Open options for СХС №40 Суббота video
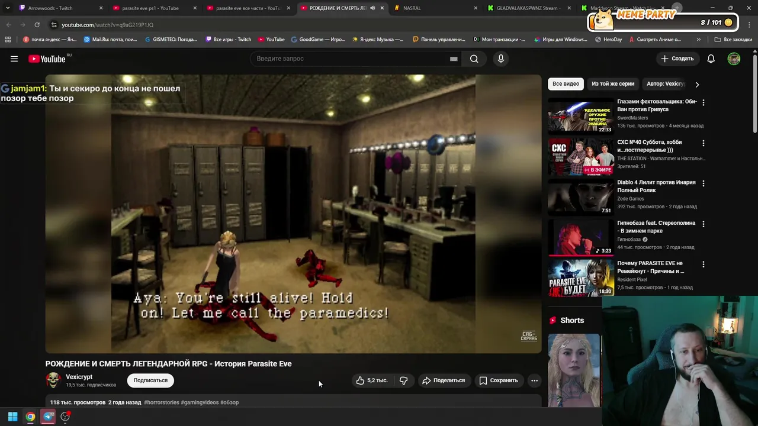The height and width of the screenshot is (426, 758). click(703, 143)
